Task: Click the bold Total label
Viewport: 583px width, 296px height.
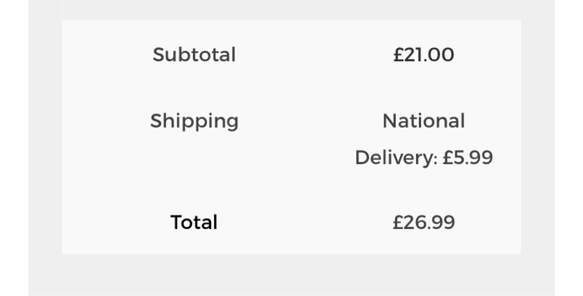Action: pos(194,222)
